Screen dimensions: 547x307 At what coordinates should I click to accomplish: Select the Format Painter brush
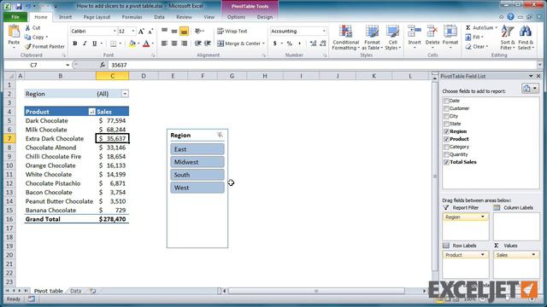point(28,46)
